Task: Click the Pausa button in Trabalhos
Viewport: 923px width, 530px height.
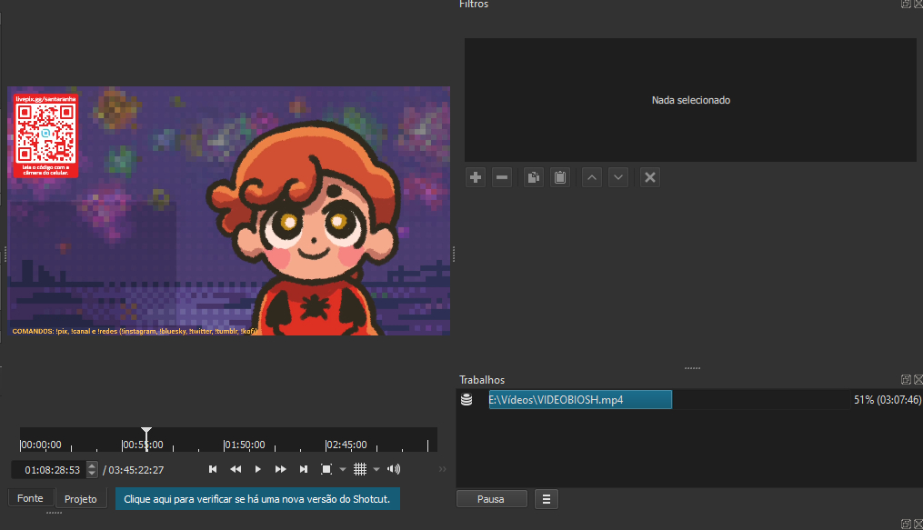Action: click(491, 499)
